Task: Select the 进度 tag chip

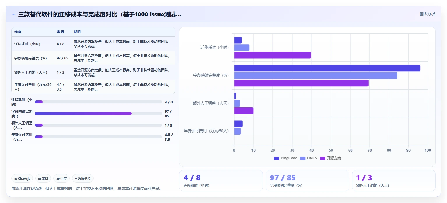Action: tap(61, 179)
